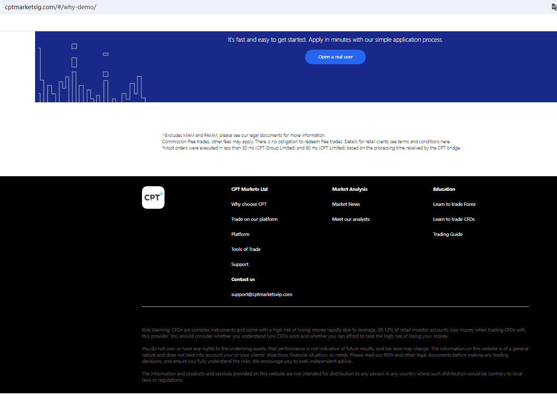Click the Contact us heading
Viewport: 557px width, 405px height.
(x=243, y=279)
